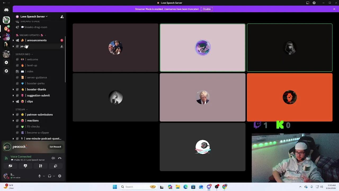Open File Explorer from the taskbar

[178, 187]
